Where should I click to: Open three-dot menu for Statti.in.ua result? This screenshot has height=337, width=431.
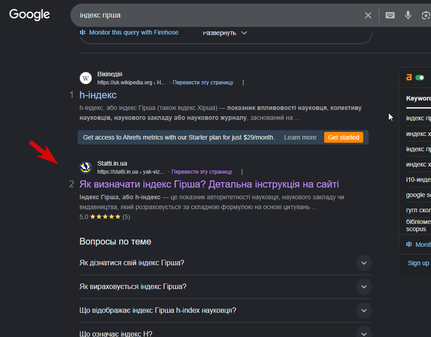[x=242, y=172]
